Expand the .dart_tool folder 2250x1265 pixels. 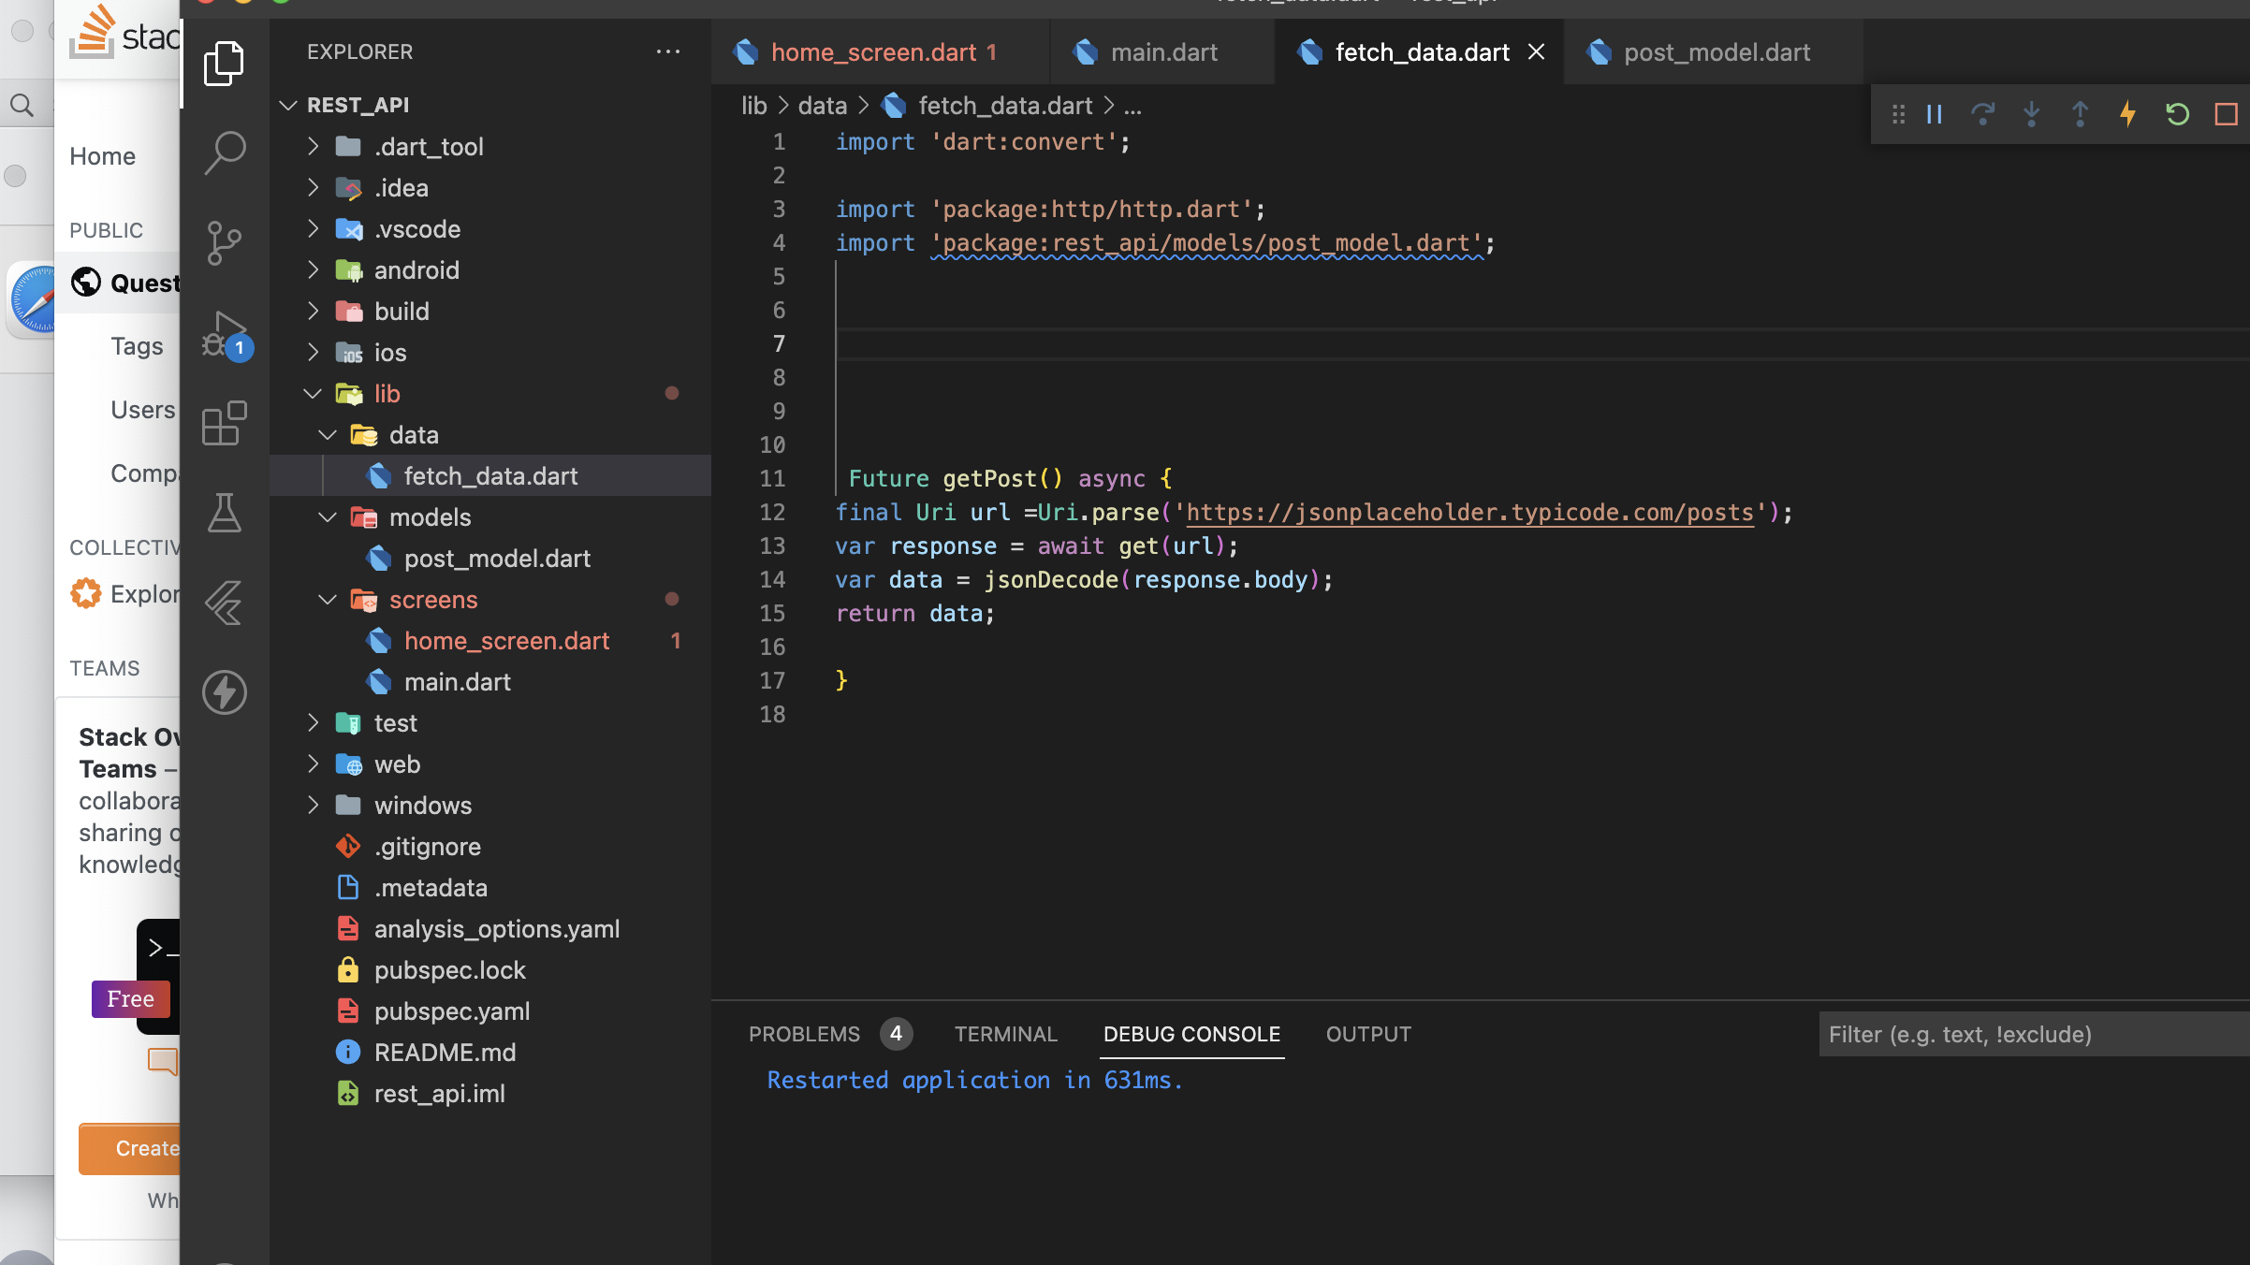point(490,146)
